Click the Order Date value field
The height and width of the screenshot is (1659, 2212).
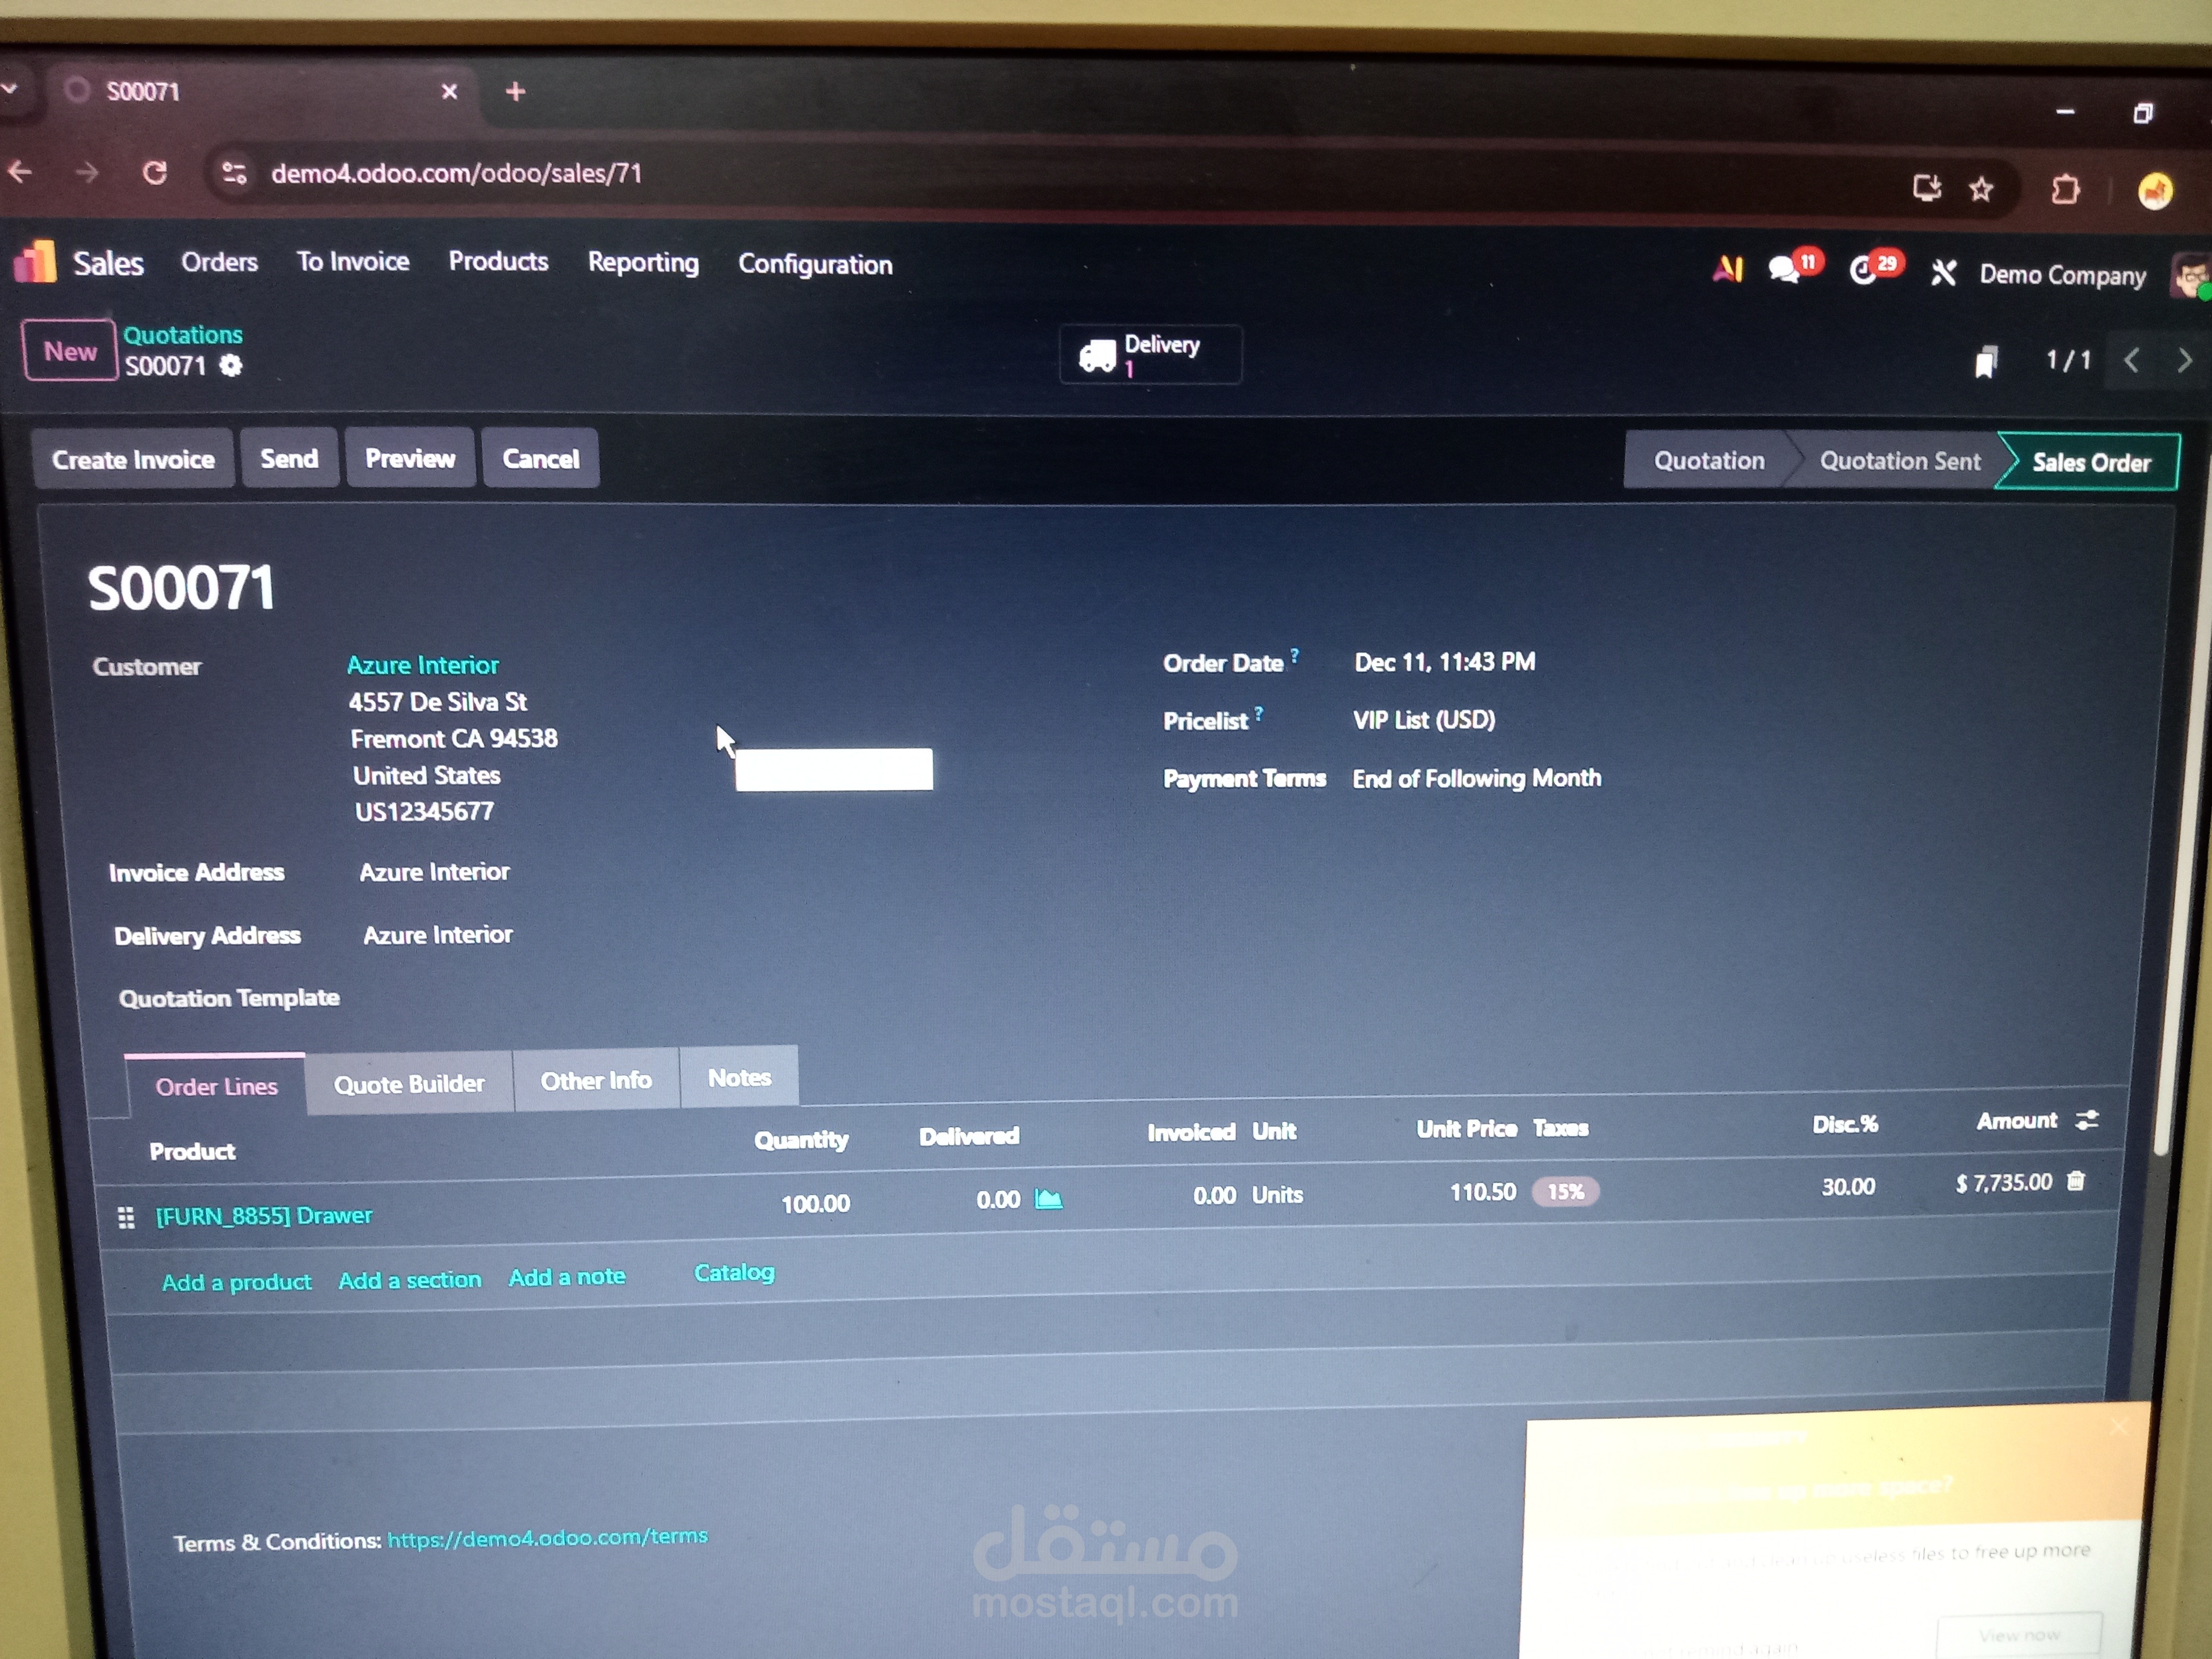pyautogui.click(x=1445, y=662)
